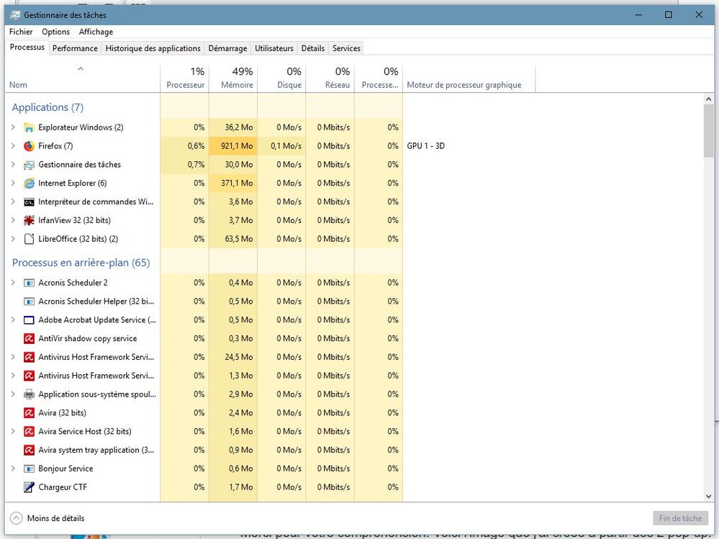Image resolution: width=719 pixels, height=539 pixels.
Task: Expand the Internet Explorer (6) group
Action: click(13, 184)
